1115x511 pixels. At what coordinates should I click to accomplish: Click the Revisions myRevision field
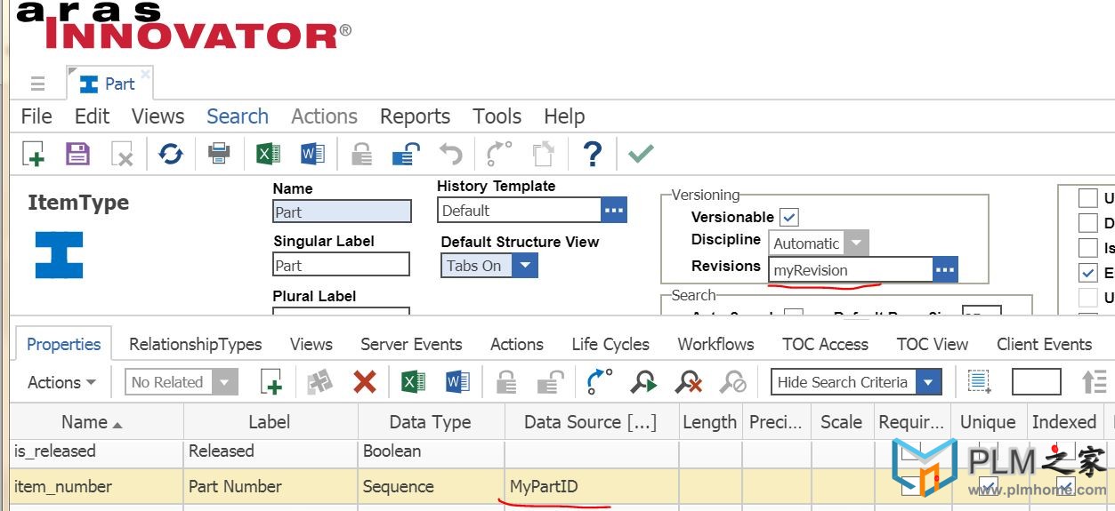[851, 269]
